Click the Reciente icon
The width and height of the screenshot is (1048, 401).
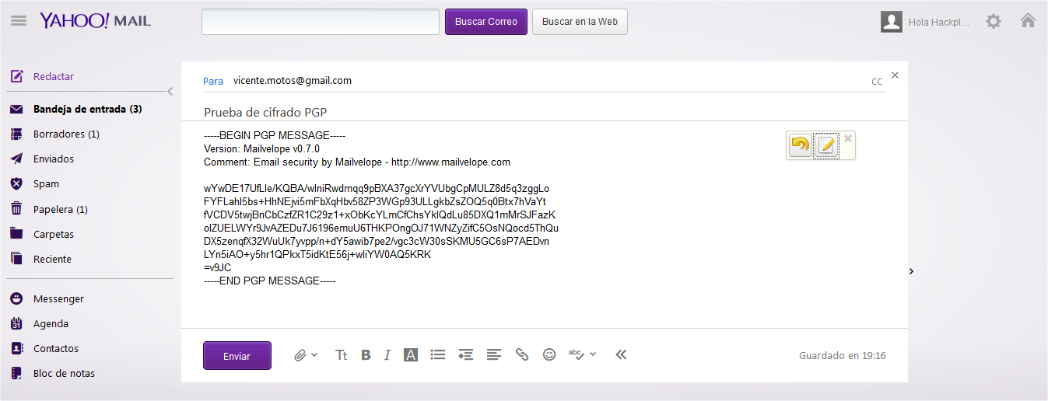point(16,259)
